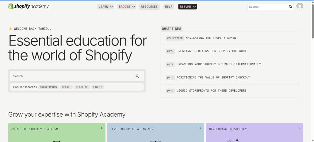Open Navigating the Shopify Admin collection
This screenshot has width=314, height=142.
pyautogui.click(x=211, y=38)
